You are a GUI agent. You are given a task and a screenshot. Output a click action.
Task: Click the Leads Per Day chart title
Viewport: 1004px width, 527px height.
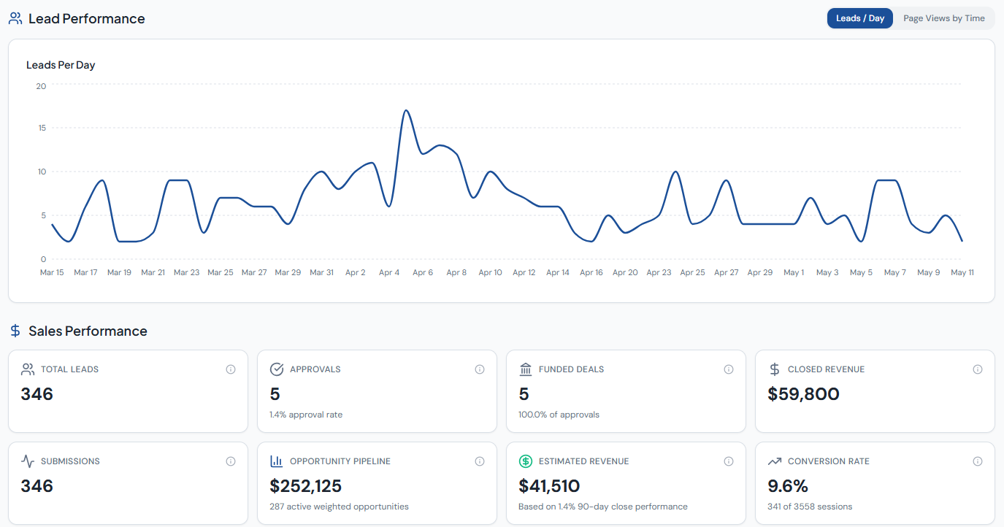61,65
